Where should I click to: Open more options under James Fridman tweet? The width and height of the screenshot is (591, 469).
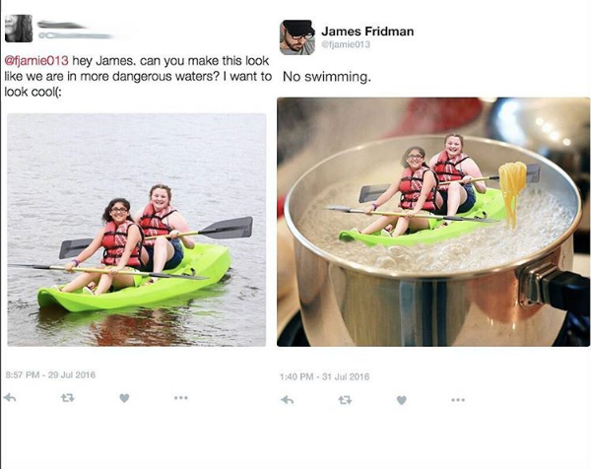(x=458, y=400)
